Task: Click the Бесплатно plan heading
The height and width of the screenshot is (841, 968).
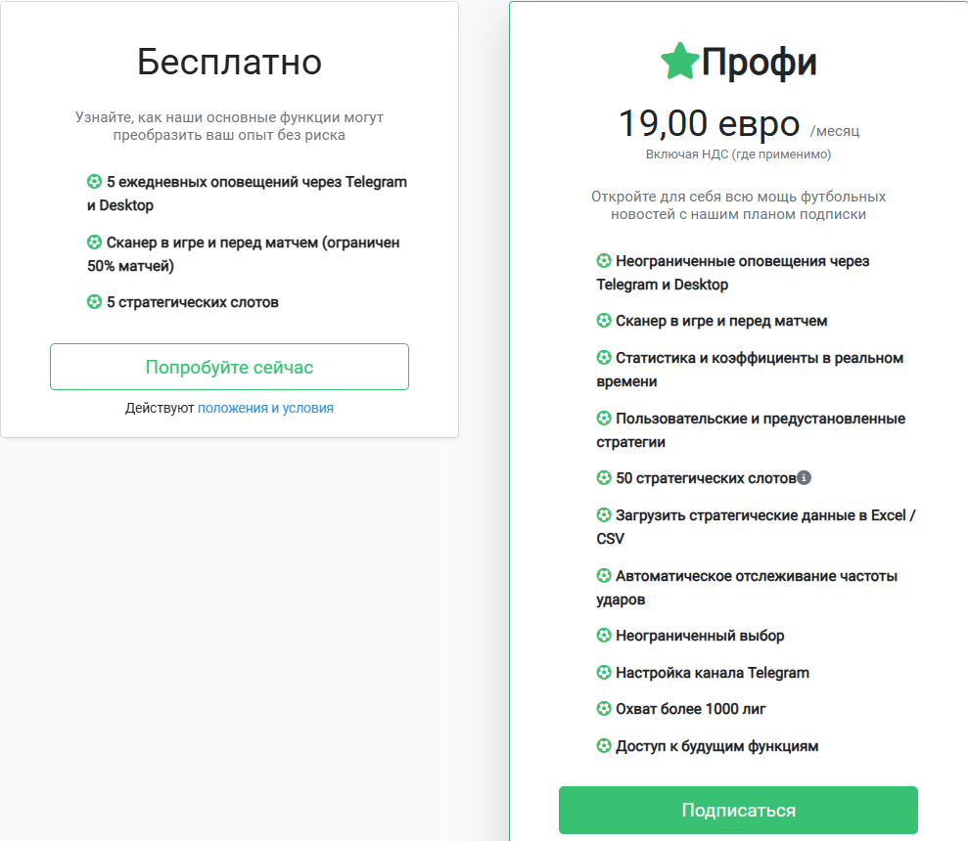Action: (x=230, y=62)
